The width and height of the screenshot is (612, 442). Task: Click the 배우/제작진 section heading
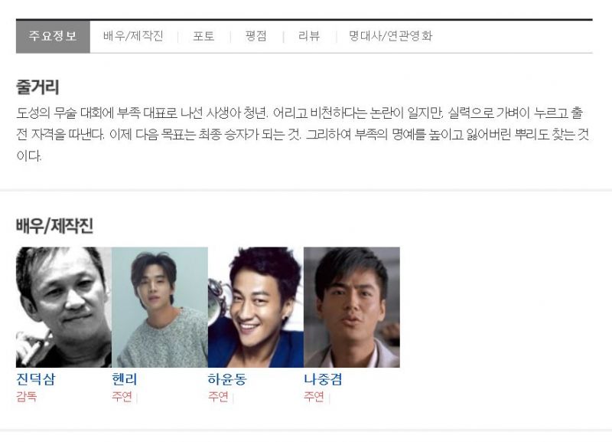coord(54,226)
